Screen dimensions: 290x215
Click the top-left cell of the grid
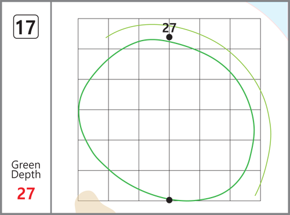[93, 34]
